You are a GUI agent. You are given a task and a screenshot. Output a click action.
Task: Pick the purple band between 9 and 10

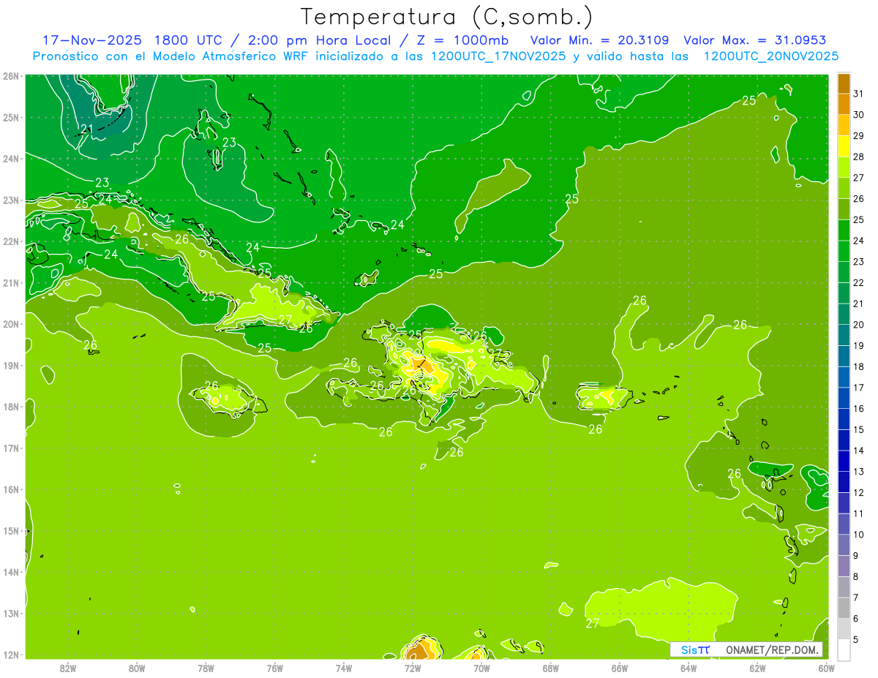(x=844, y=546)
